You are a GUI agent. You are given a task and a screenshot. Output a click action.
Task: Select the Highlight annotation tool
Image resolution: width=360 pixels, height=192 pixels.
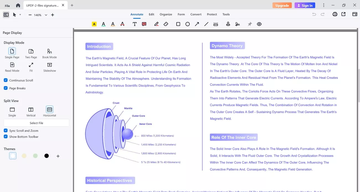point(94,24)
